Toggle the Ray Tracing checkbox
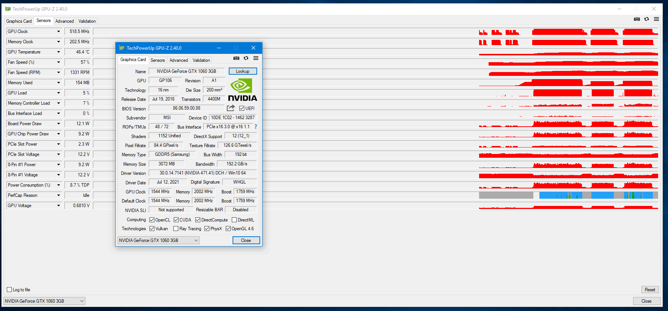668x311 pixels. click(176, 229)
